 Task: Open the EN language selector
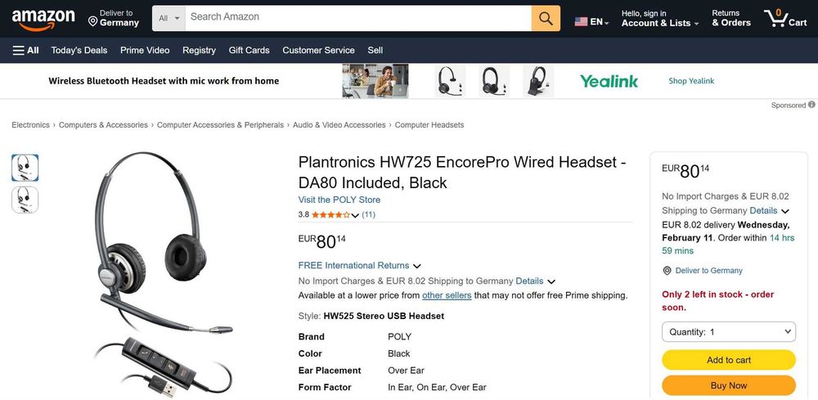click(591, 22)
